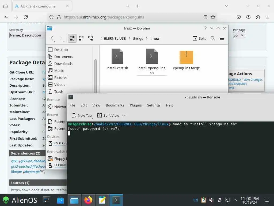Screen dimensions: 274x206
Task: Open a New Tab in Konsole
Action: [x=82, y=115]
